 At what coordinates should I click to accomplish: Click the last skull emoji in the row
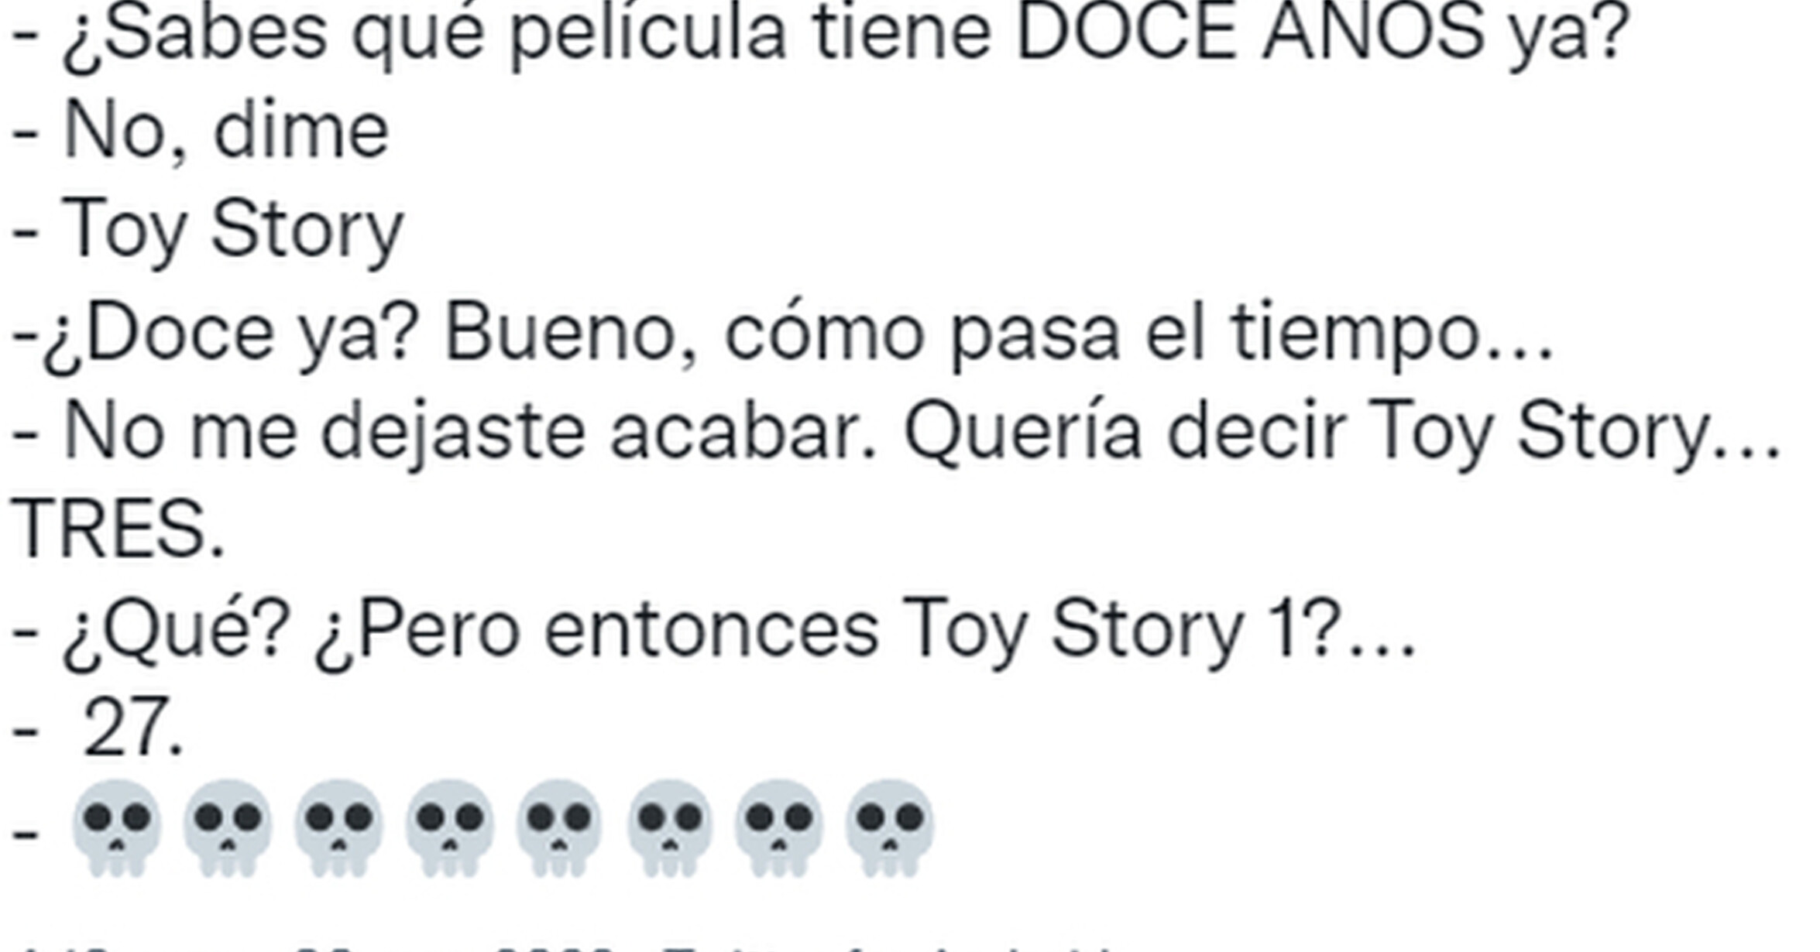pyautogui.click(x=890, y=828)
